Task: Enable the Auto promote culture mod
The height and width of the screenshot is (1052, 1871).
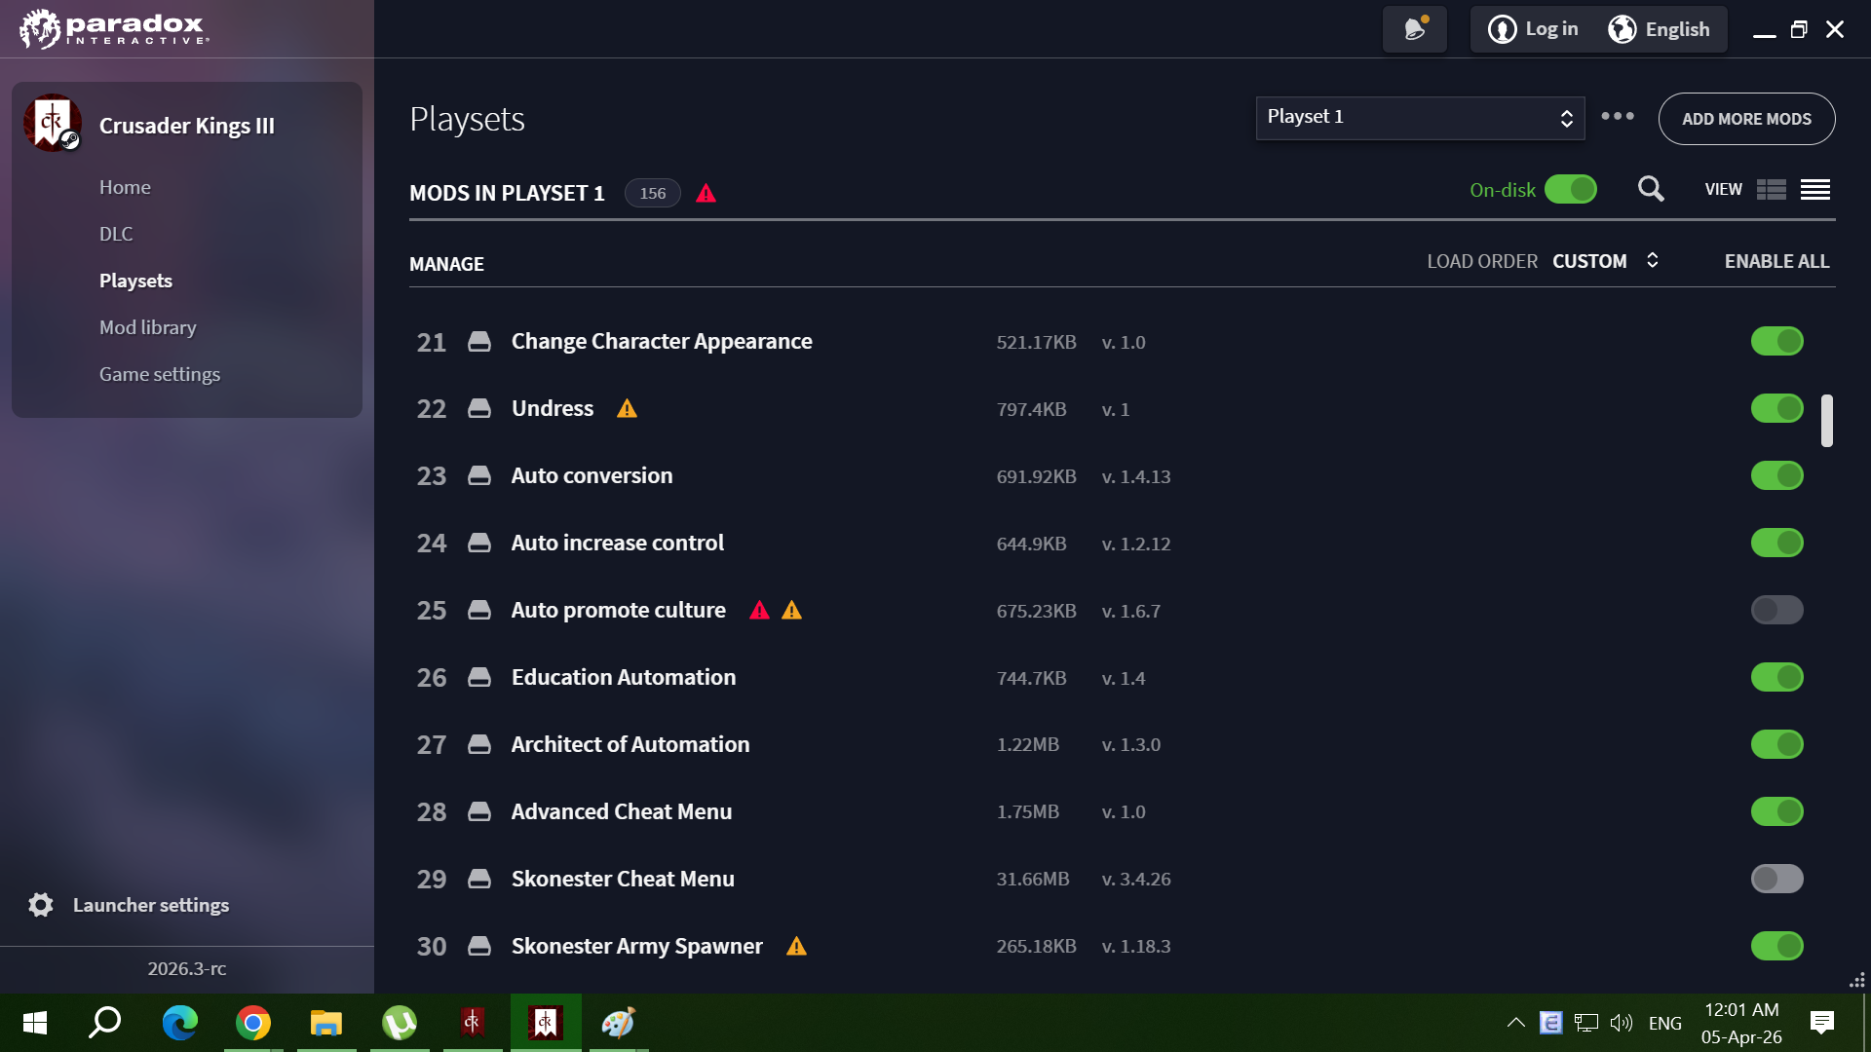Action: coord(1777,611)
